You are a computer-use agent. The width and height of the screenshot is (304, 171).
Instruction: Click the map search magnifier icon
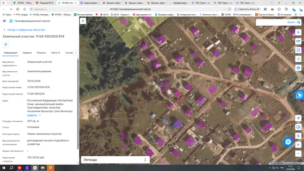(298, 136)
